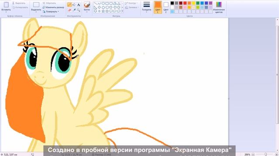
Task: Choose the Four-point star shape
Action: point(99,11)
